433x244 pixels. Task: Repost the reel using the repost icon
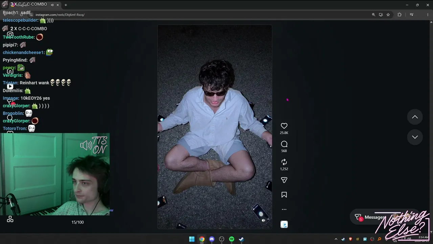[x=284, y=162]
